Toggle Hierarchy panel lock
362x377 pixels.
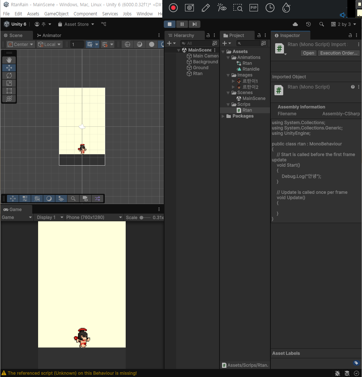click(x=208, y=35)
